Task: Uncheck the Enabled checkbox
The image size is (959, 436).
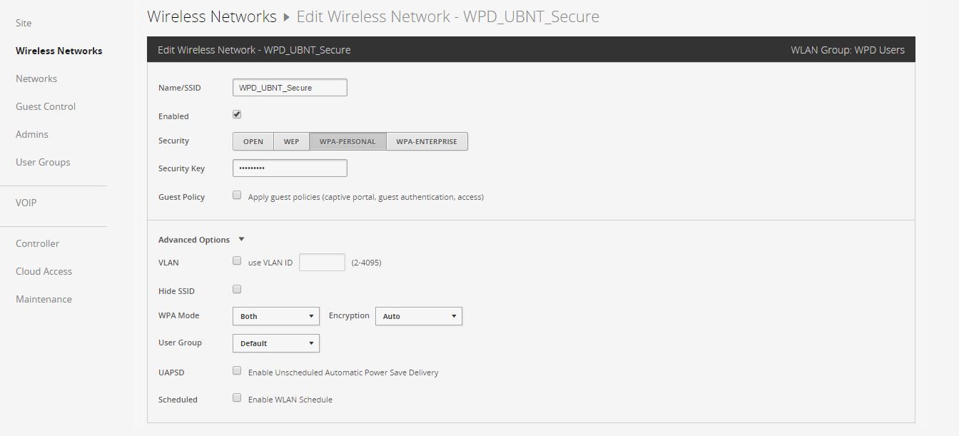Action: pos(237,114)
